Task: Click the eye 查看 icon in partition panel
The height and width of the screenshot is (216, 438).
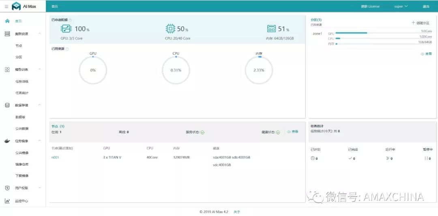Action: coord(422,54)
